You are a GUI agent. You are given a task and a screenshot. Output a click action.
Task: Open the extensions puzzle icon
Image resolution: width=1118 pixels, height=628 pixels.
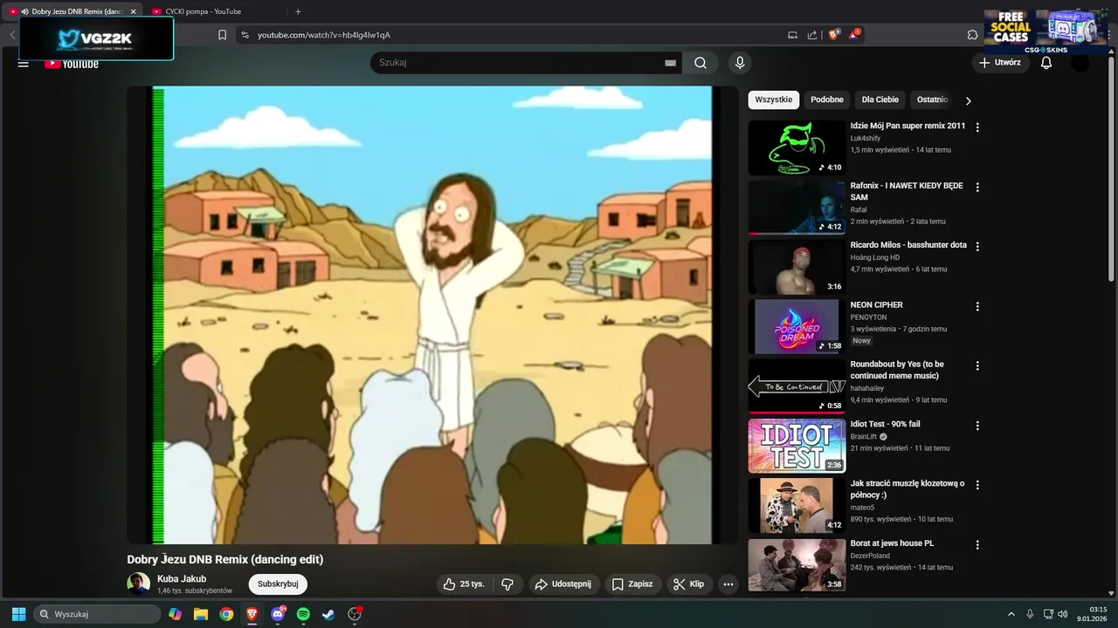(x=972, y=35)
